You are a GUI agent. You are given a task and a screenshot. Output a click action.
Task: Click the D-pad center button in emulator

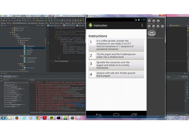click(152, 33)
